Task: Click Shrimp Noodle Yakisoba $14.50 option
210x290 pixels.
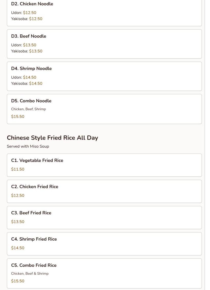Action: click(27, 84)
